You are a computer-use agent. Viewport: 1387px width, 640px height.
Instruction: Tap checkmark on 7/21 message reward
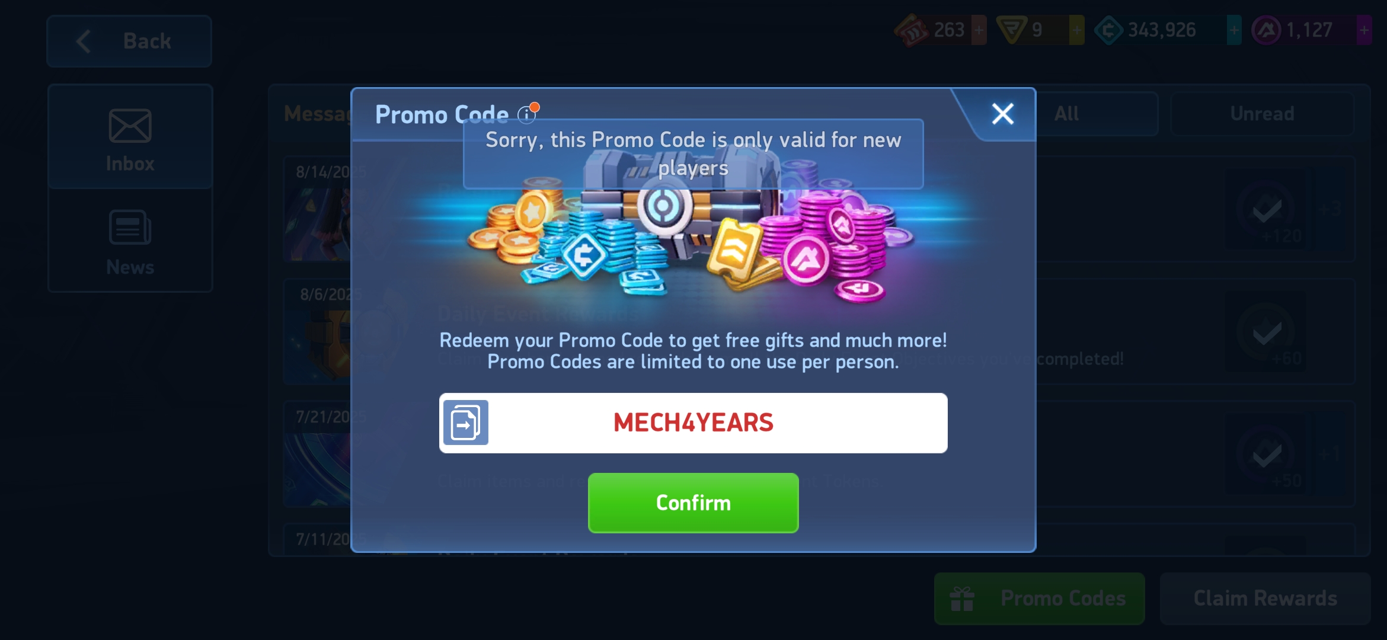tap(1267, 455)
